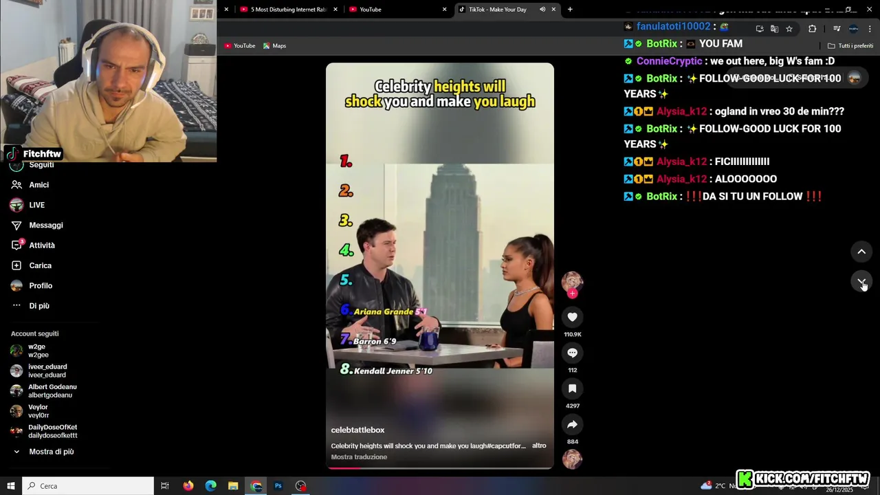Image resolution: width=880 pixels, height=495 pixels.
Task: Select TikTok - Make Your Day tab
Action: coord(507,10)
